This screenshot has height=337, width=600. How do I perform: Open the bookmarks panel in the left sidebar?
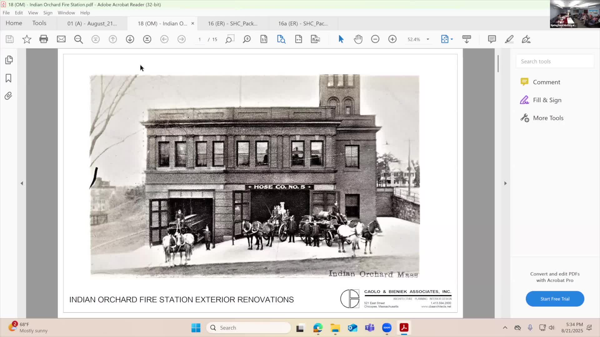tap(8, 78)
